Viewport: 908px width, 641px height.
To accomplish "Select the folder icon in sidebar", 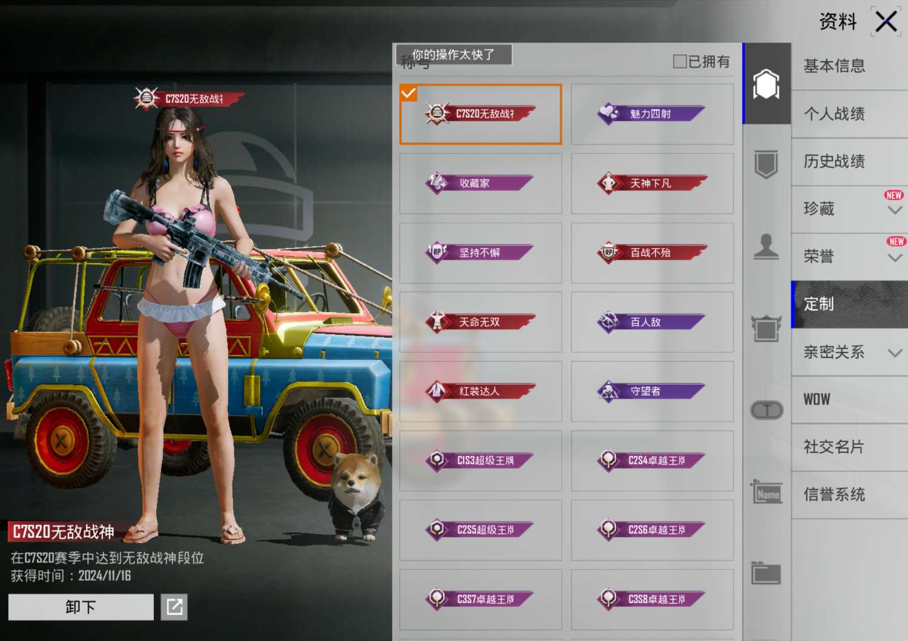I will click(x=766, y=573).
